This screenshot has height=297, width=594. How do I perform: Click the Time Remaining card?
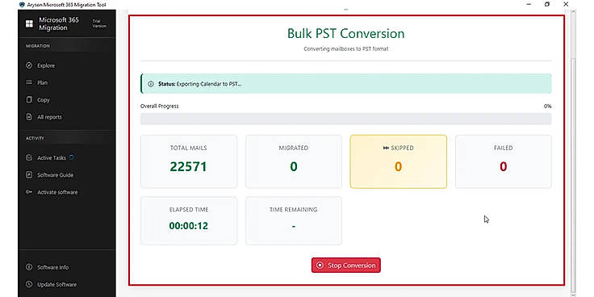294,220
